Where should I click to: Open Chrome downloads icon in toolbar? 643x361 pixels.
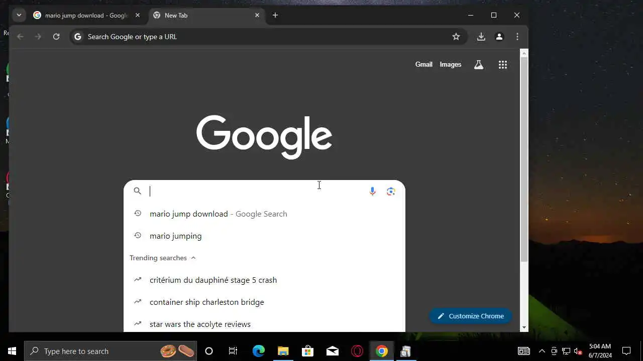click(x=481, y=37)
